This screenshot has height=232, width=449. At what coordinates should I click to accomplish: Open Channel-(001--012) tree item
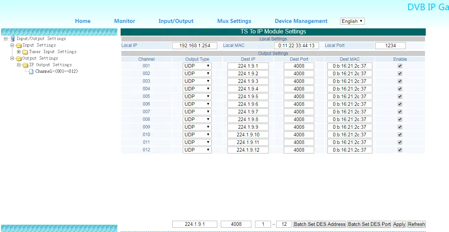click(x=56, y=71)
